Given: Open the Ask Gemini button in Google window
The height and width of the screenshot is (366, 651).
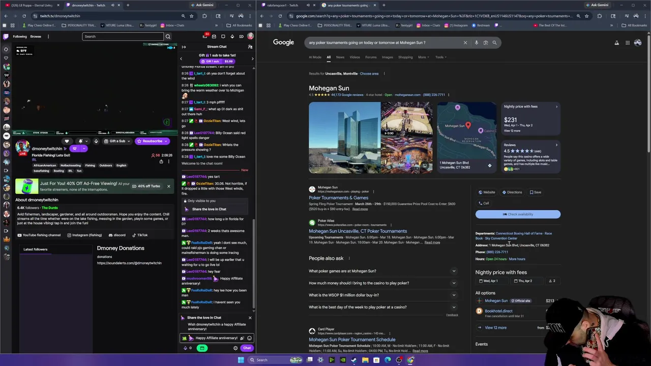Looking at the screenshot, I should (x=596, y=5).
